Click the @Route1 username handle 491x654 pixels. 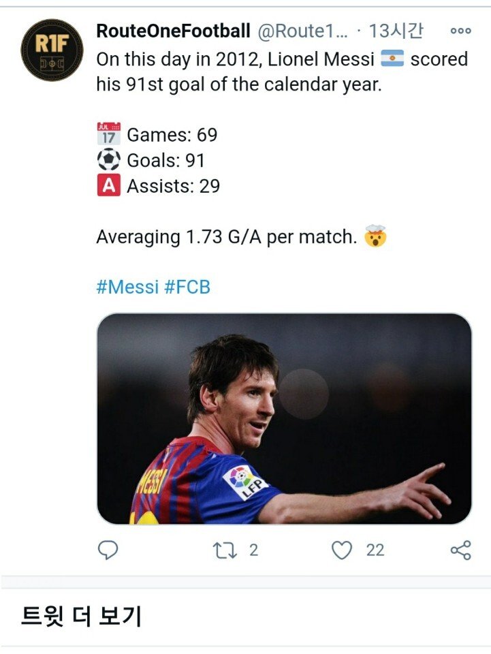coord(302,31)
